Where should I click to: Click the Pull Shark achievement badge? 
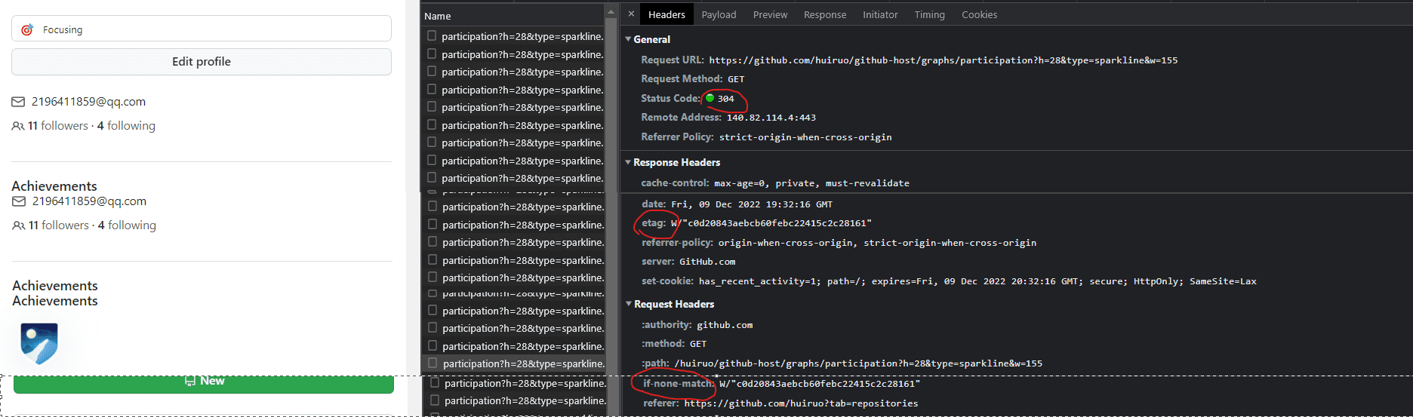[39, 343]
